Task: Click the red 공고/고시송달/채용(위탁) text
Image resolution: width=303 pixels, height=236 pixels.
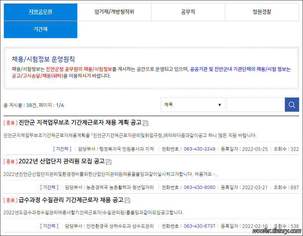Action: (37, 76)
